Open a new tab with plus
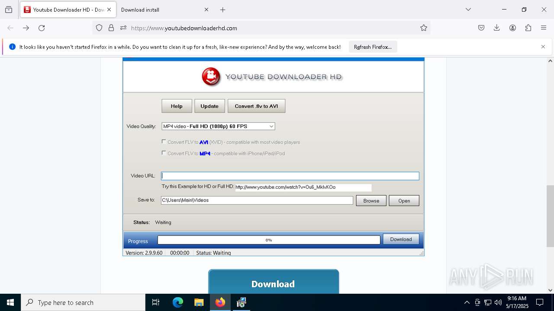The image size is (554, 311). [222, 10]
